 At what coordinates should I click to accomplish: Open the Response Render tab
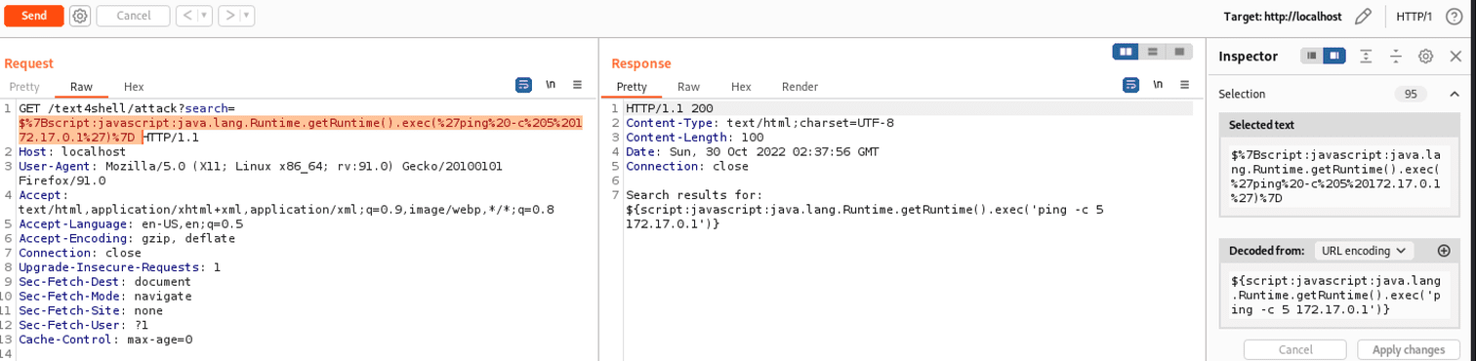(x=799, y=87)
